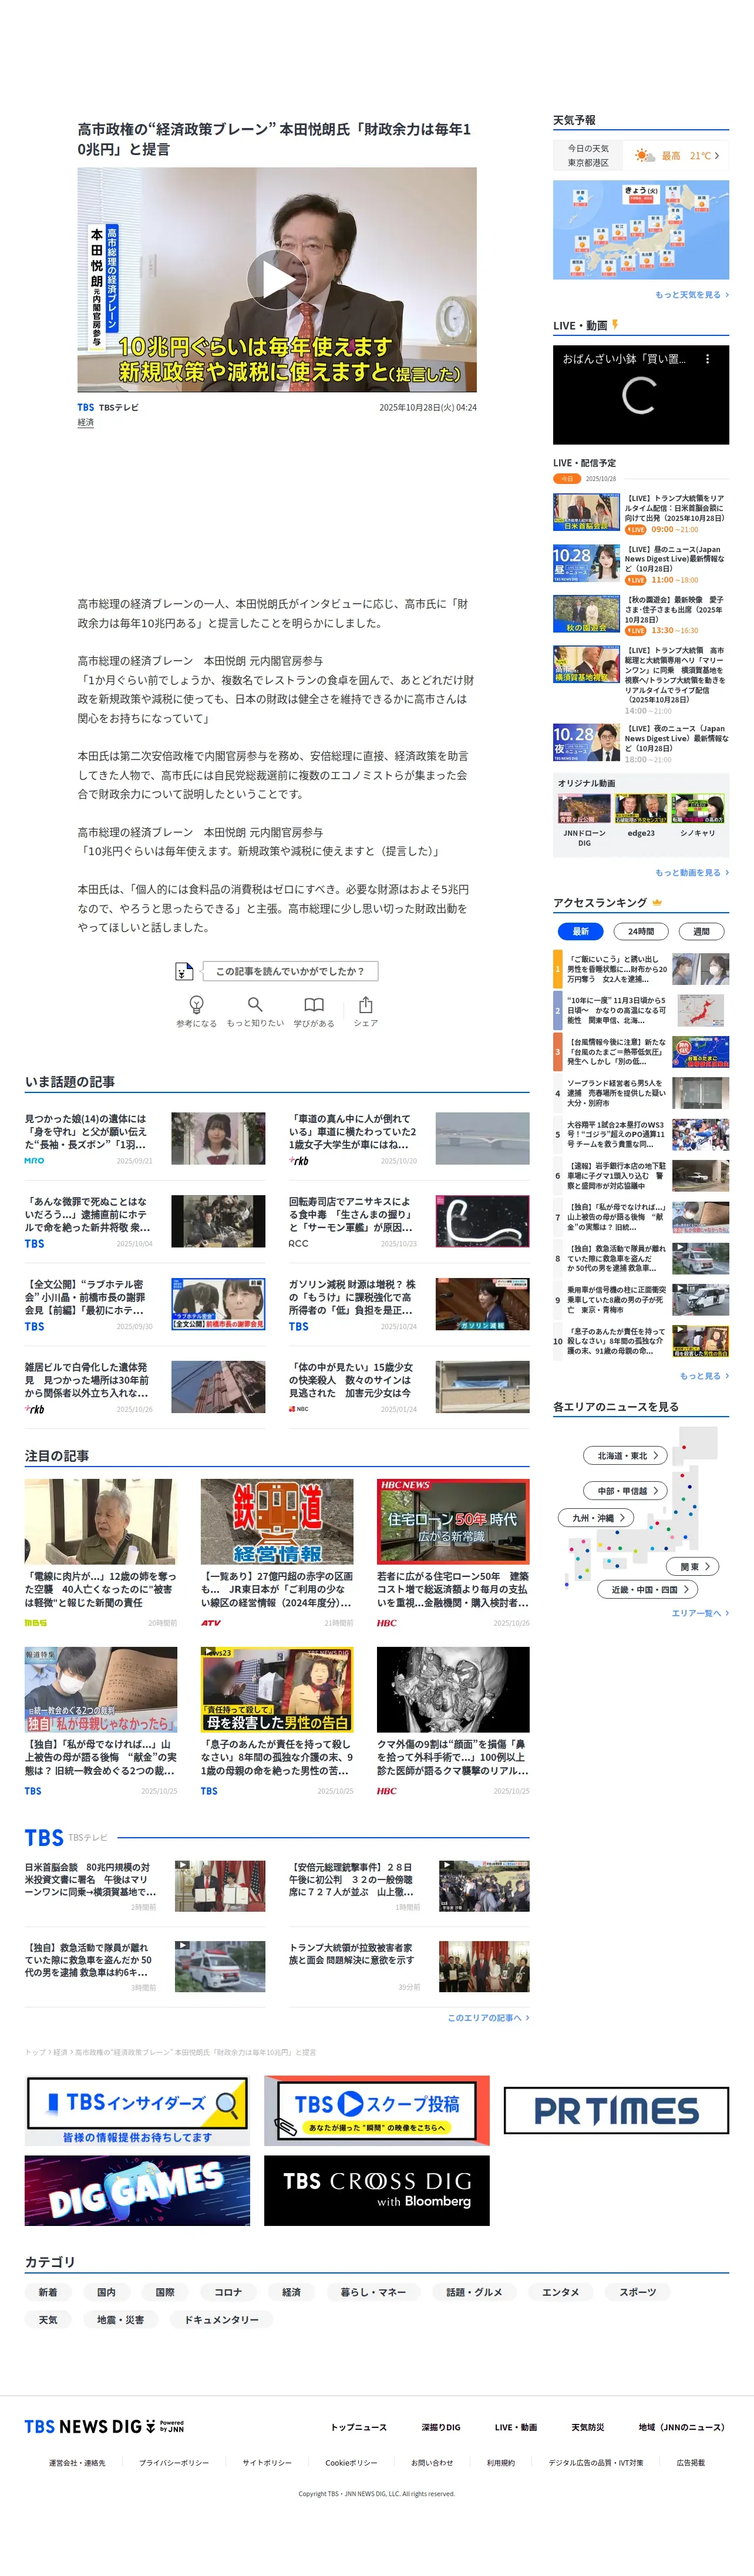Open もっと天気を見る link
The image size is (754, 2576).
(691, 295)
